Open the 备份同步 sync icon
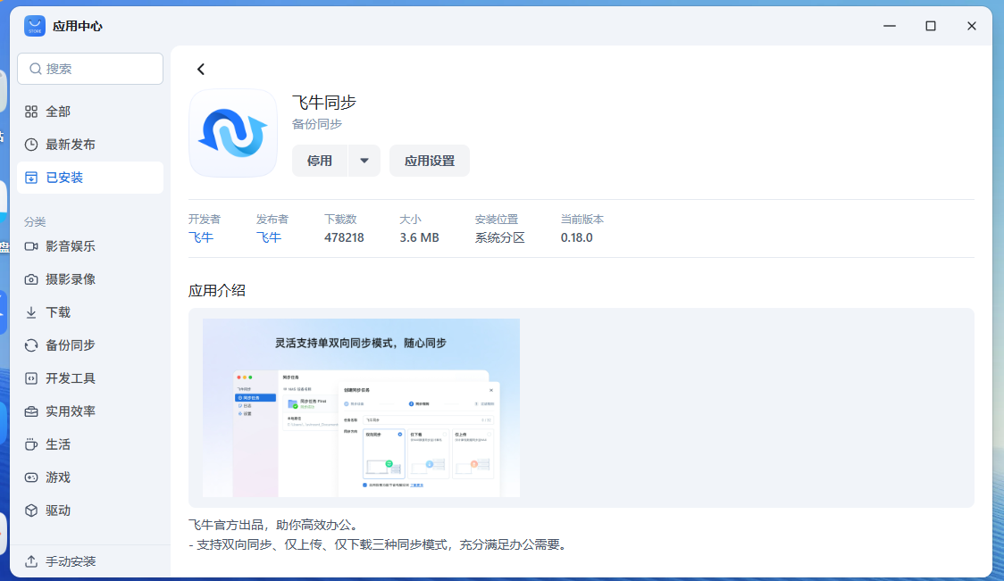Viewport: 1004px width, 581px height. [32, 344]
